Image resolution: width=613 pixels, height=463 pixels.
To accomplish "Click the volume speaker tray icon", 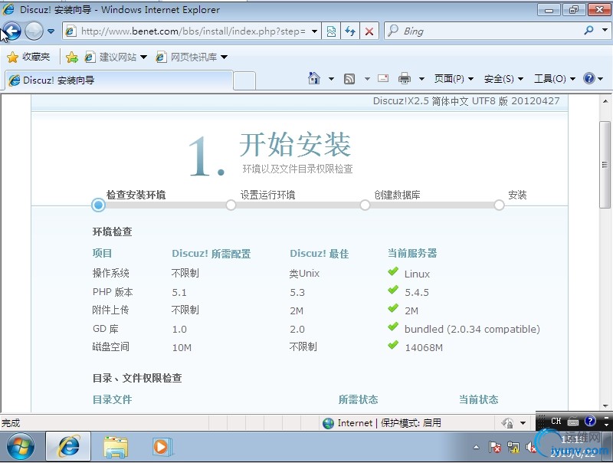I will click(x=530, y=447).
